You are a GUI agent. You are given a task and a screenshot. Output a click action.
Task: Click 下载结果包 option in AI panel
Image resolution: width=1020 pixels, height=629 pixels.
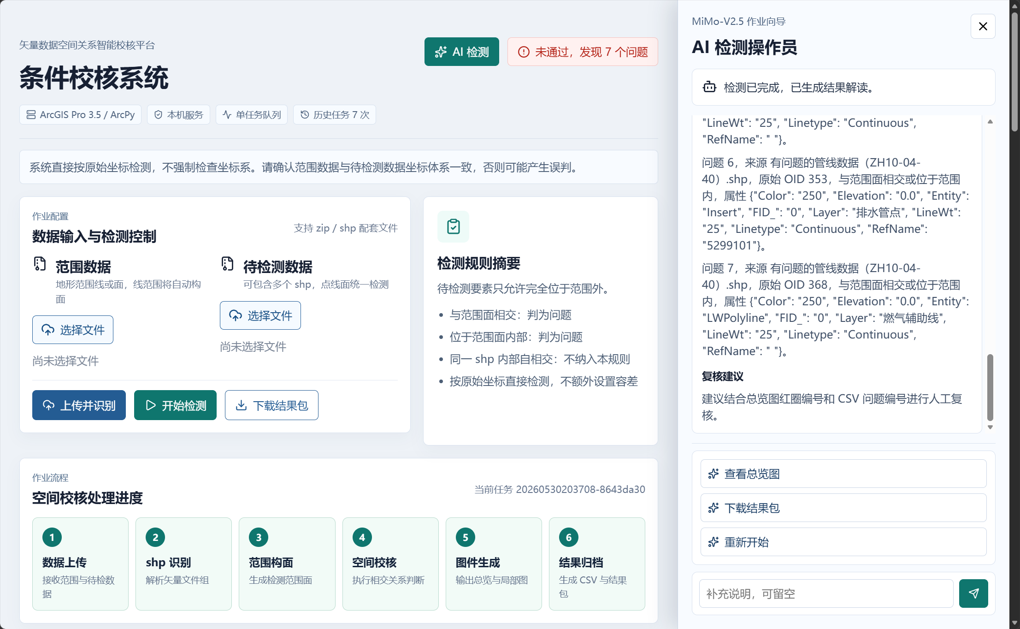[x=843, y=508]
